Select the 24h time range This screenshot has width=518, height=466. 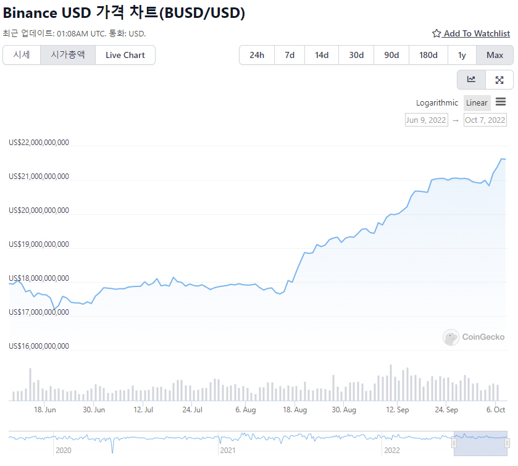257,55
